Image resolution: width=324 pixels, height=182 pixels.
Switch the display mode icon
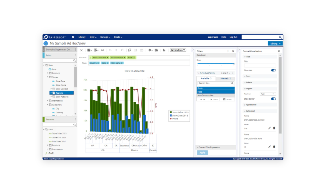click(x=130, y=50)
